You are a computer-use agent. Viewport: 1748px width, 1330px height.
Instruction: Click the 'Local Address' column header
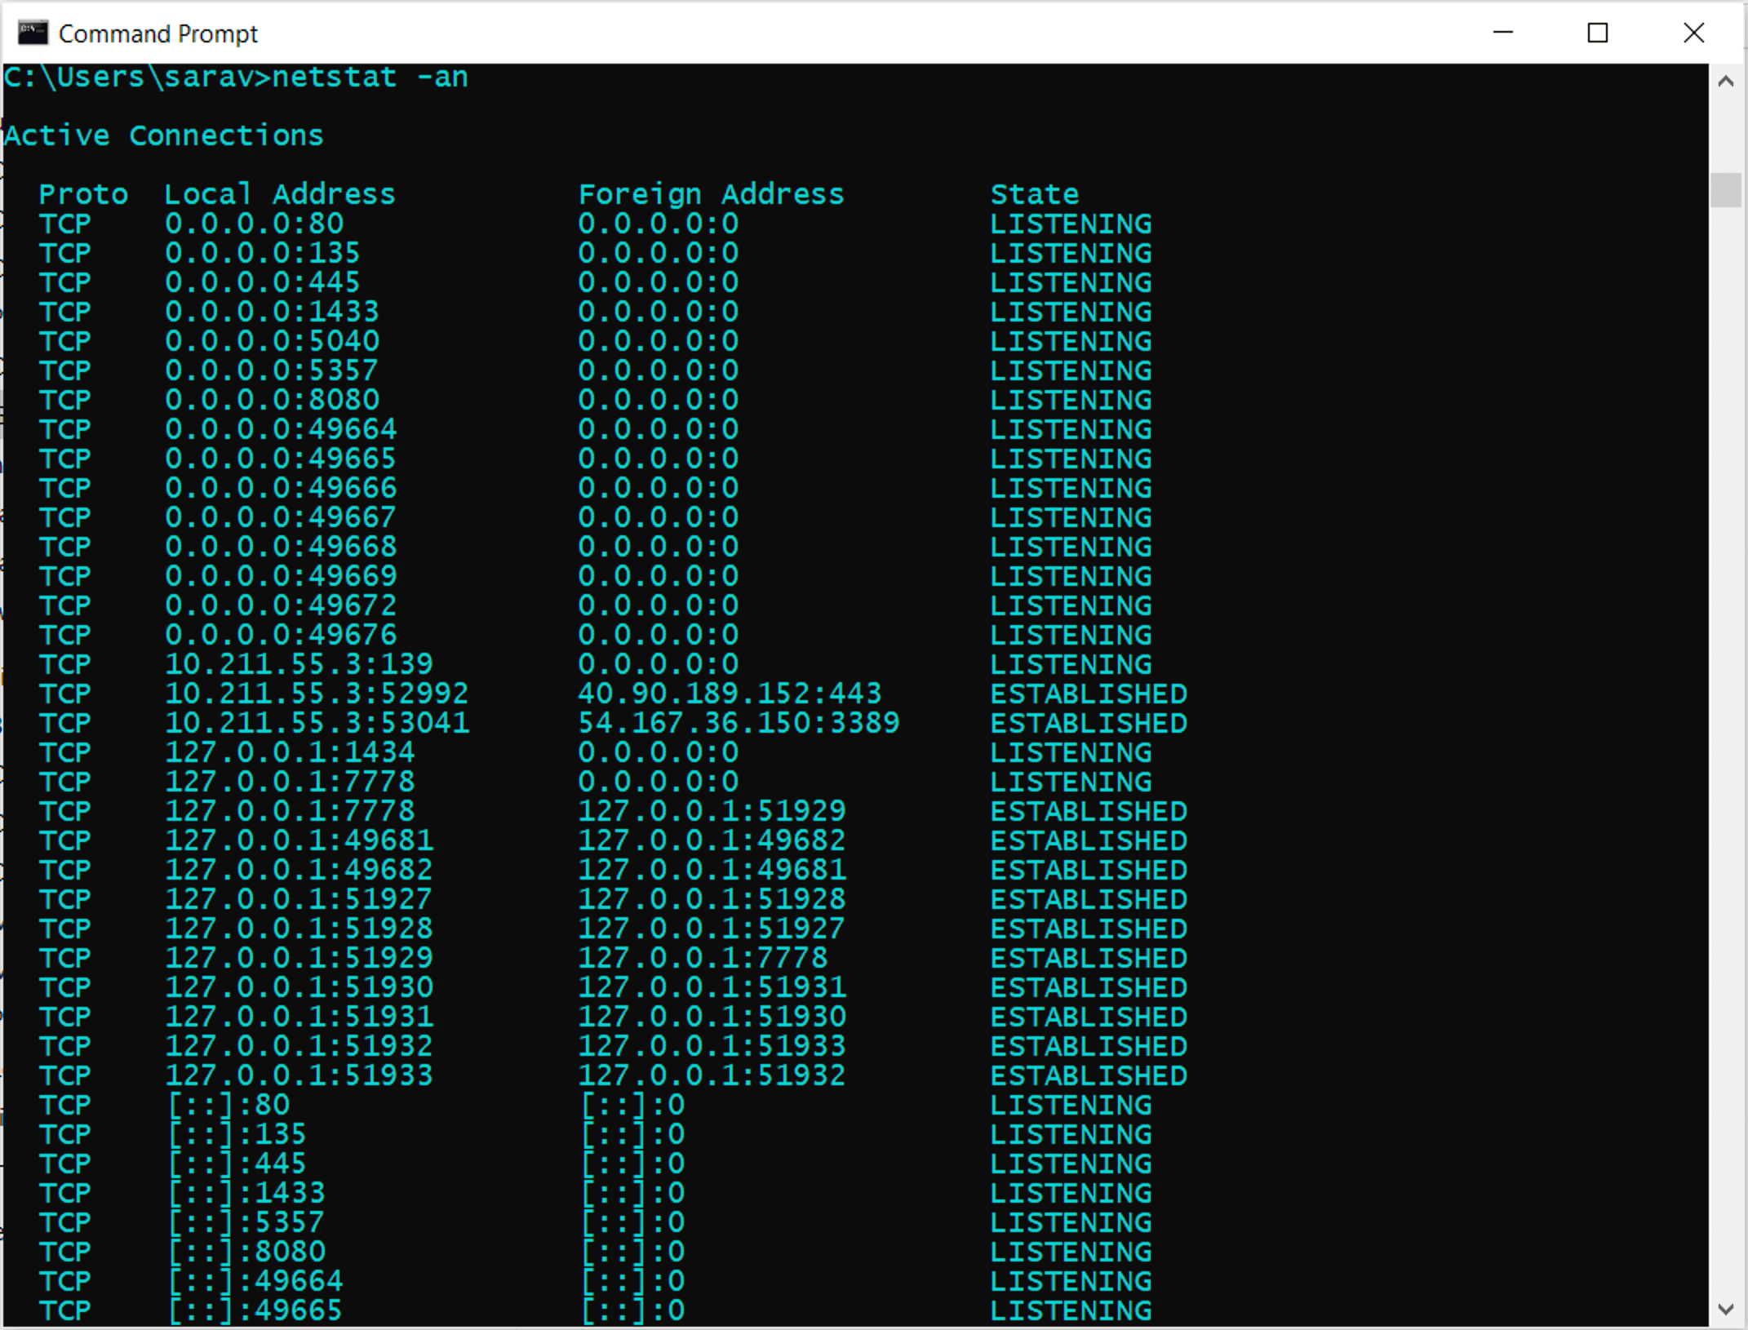point(279,194)
